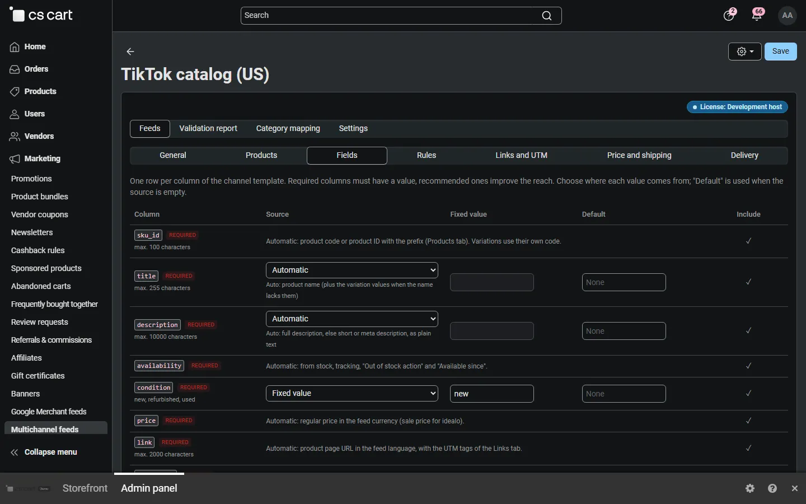
Task: Switch to the Category mapping tab
Action: [x=288, y=128]
